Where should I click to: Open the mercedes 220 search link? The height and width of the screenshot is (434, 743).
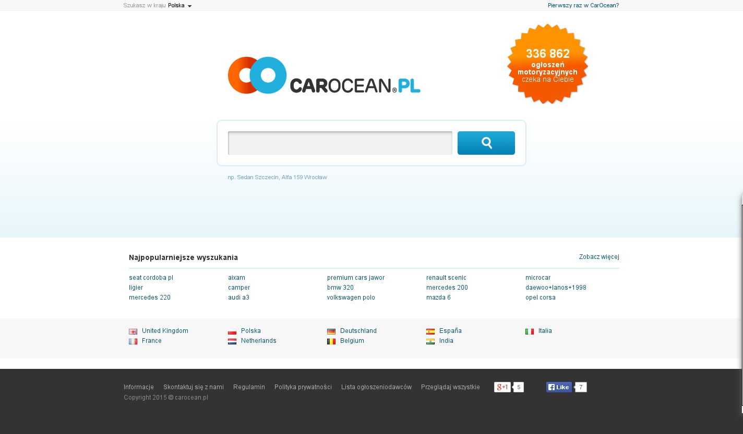tap(150, 297)
